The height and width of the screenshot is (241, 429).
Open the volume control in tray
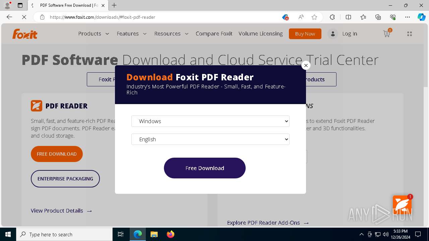click(x=386, y=234)
